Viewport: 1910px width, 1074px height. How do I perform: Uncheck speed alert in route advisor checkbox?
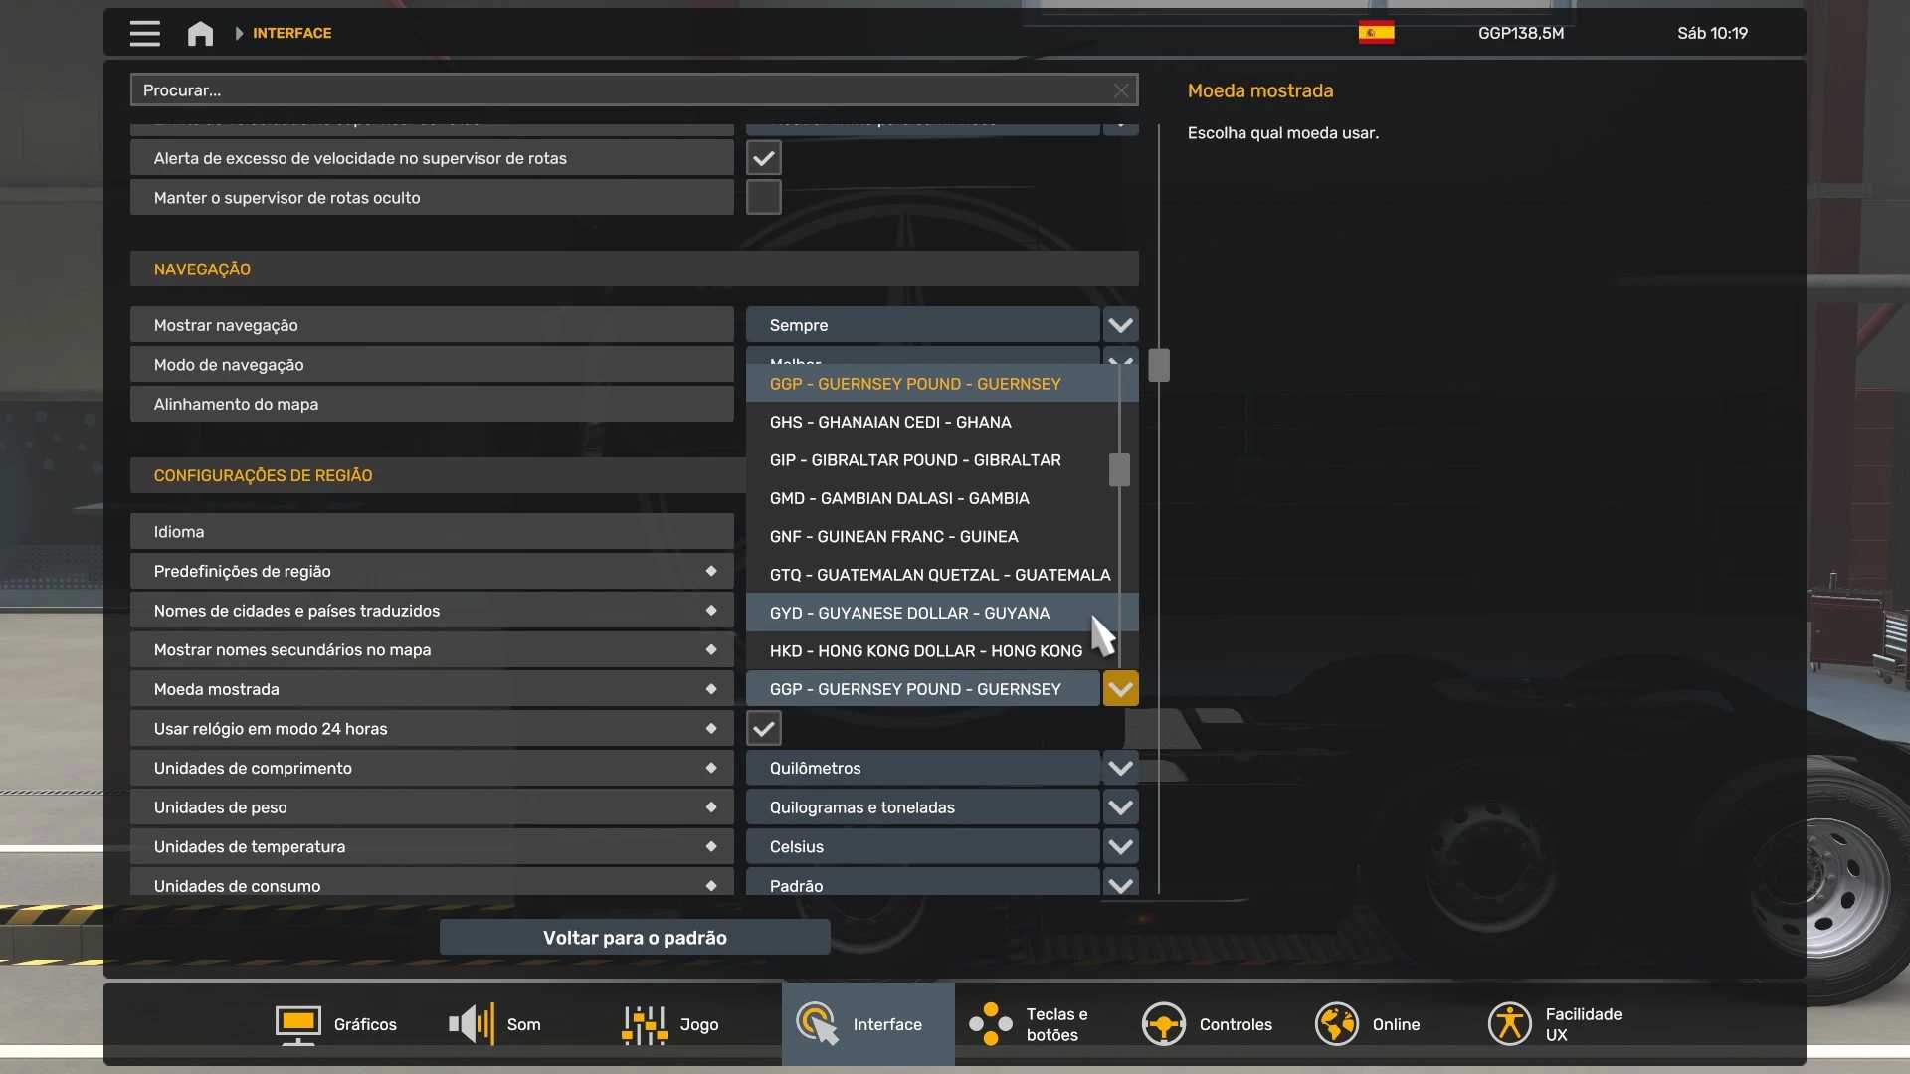[x=763, y=158]
